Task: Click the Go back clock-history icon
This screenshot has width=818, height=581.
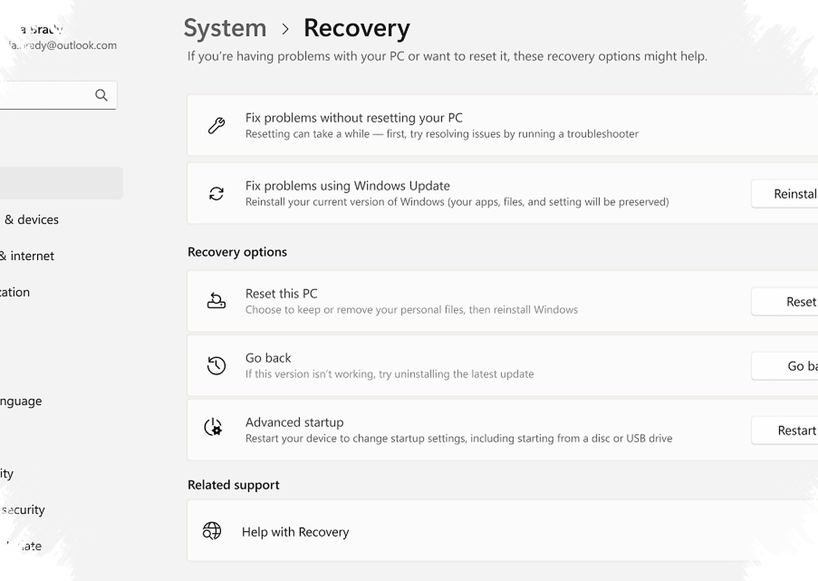Action: pyautogui.click(x=217, y=366)
